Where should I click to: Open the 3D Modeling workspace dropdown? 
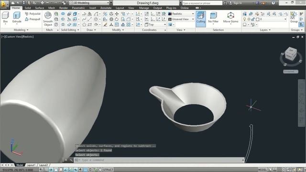click(89, 3)
